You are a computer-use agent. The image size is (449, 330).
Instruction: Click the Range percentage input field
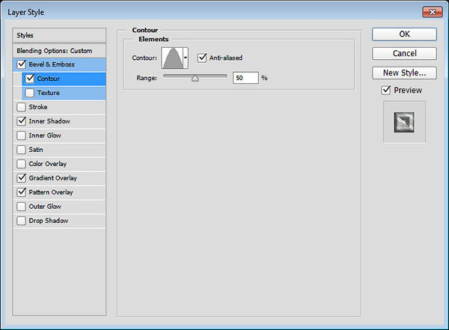tap(245, 78)
